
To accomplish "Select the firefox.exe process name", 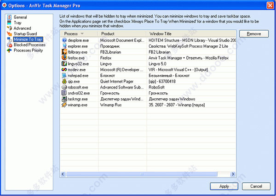I will pyautogui.click(x=76, y=58).
